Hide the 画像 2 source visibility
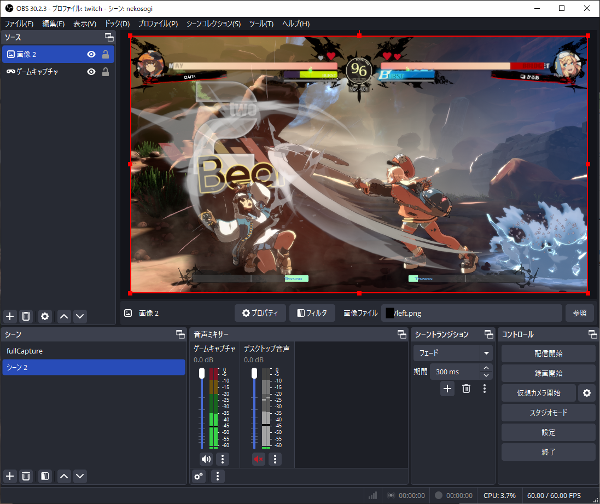This screenshot has height=504, width=600. (x=91, y=54)
